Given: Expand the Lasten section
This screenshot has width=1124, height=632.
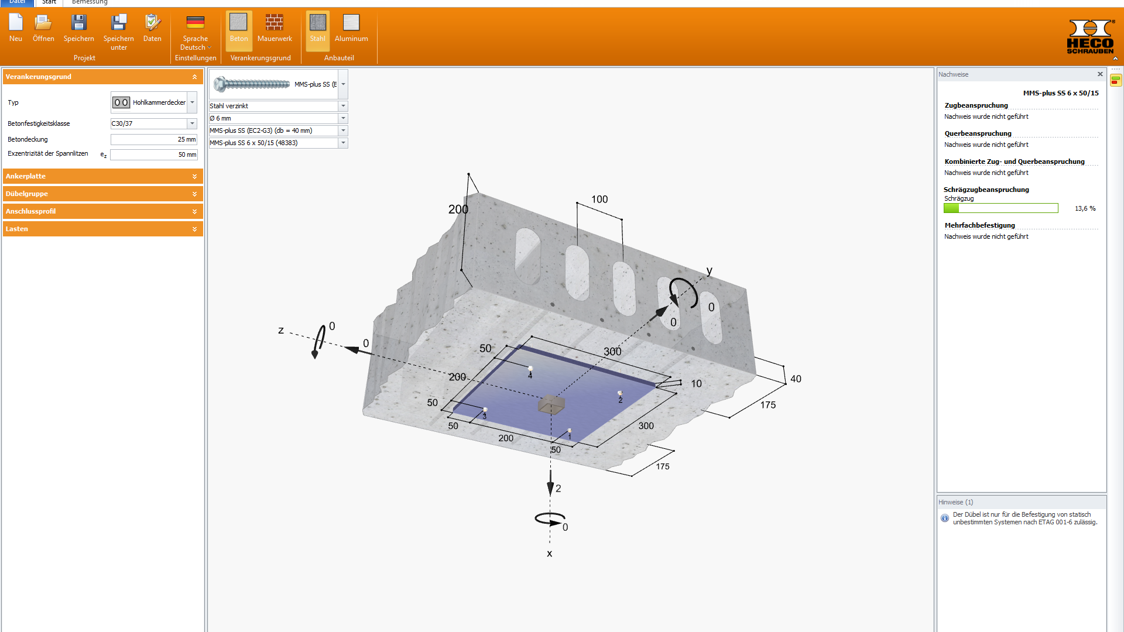Looking at the screenshot, I should point(103,229).
